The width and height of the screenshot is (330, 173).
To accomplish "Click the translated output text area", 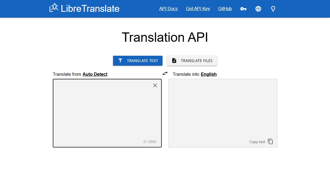I will 223,113.
